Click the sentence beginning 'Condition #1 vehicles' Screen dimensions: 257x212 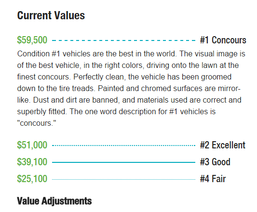(97, 54)
